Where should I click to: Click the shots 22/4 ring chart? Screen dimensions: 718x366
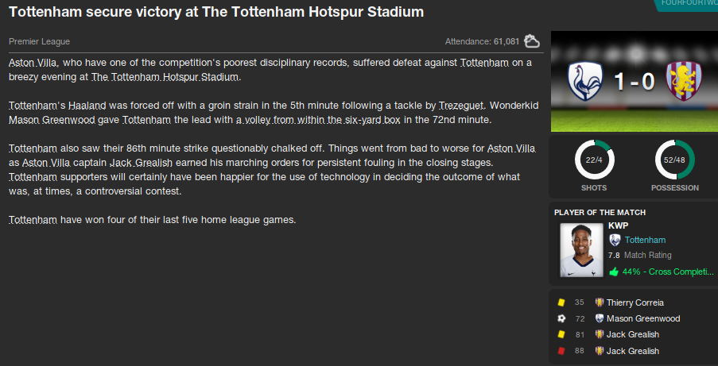(x=594, y=160)
